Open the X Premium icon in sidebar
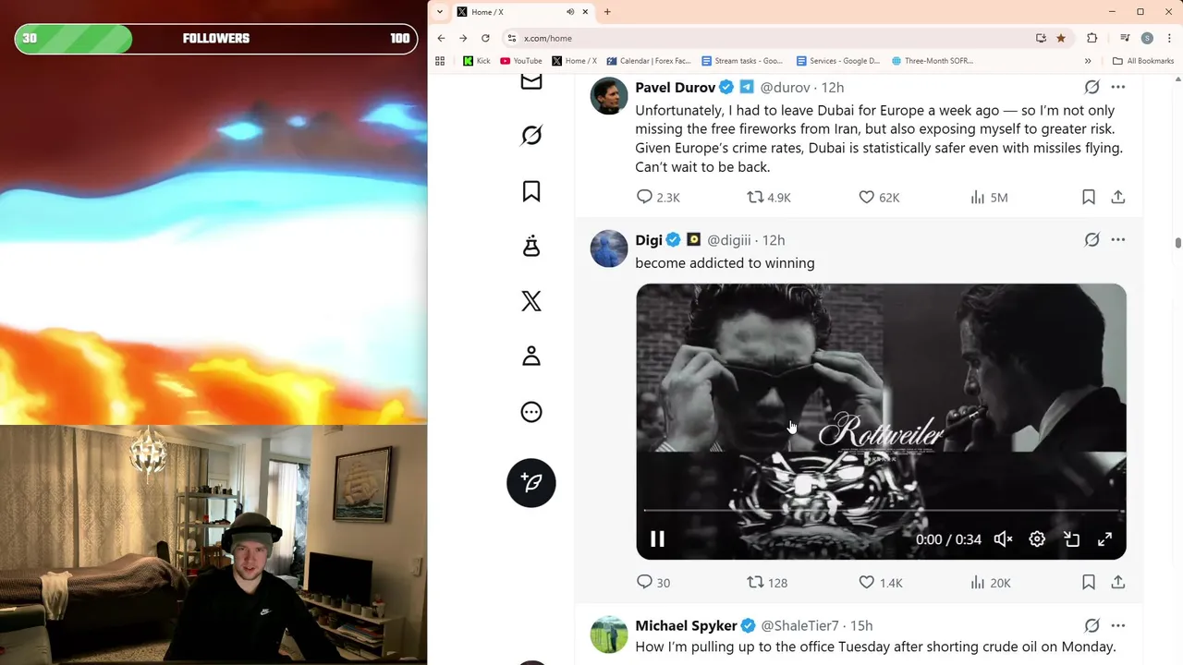The height and width of the screenshot is (665, 1183). [531, 301]
